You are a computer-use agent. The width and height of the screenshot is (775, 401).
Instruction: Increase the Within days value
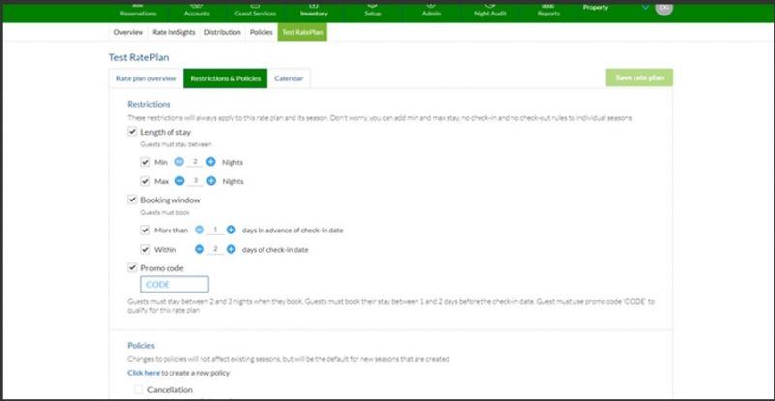coord(231,249)
